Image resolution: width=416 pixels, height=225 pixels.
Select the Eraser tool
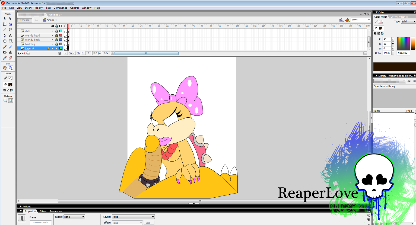click(10, 58)
